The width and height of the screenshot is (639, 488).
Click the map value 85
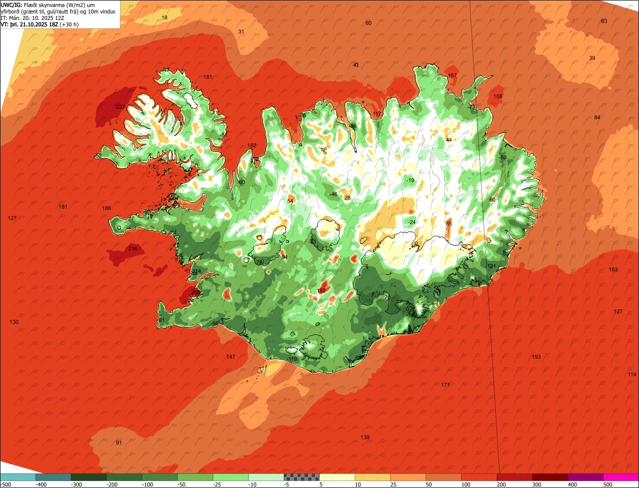(449, 224)
